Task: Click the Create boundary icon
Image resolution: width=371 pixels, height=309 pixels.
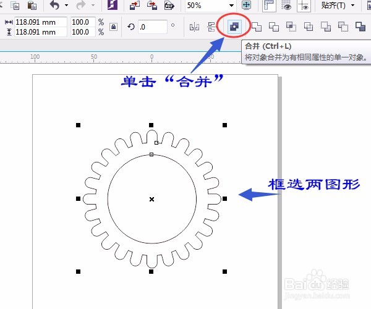Action: tap(360, 26)
